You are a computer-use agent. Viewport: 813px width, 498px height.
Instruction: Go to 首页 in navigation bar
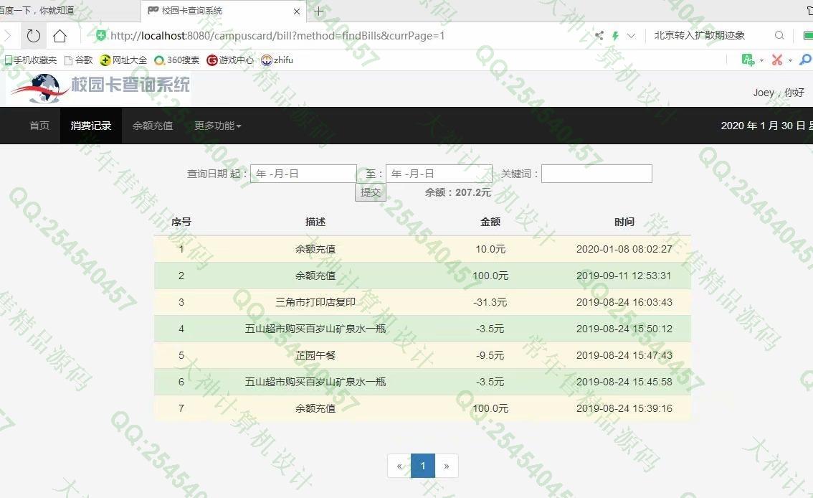pyautogui.click(x=39, y=126)
